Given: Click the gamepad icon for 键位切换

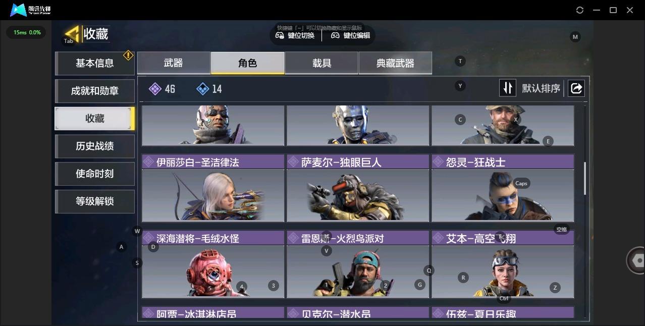Looking at the screenshot, I should click(280, 35).
